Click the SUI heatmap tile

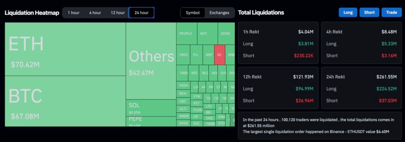tap(197, 123)
